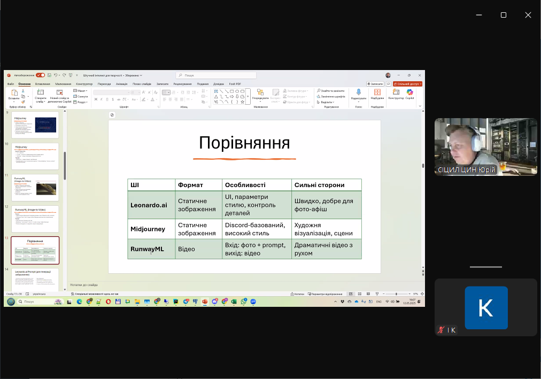
Task: Select slide 11 RunwayML thumbnail
Action: 35,188
